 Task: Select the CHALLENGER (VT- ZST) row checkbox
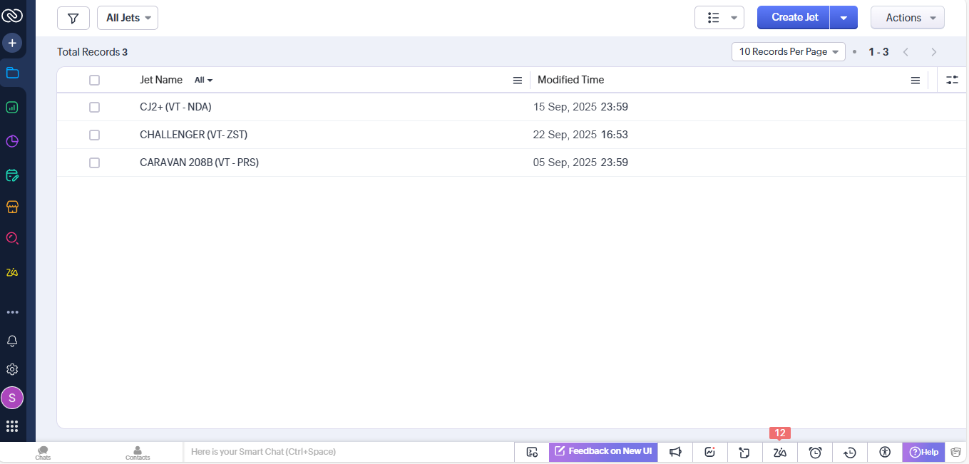point(94,135)
